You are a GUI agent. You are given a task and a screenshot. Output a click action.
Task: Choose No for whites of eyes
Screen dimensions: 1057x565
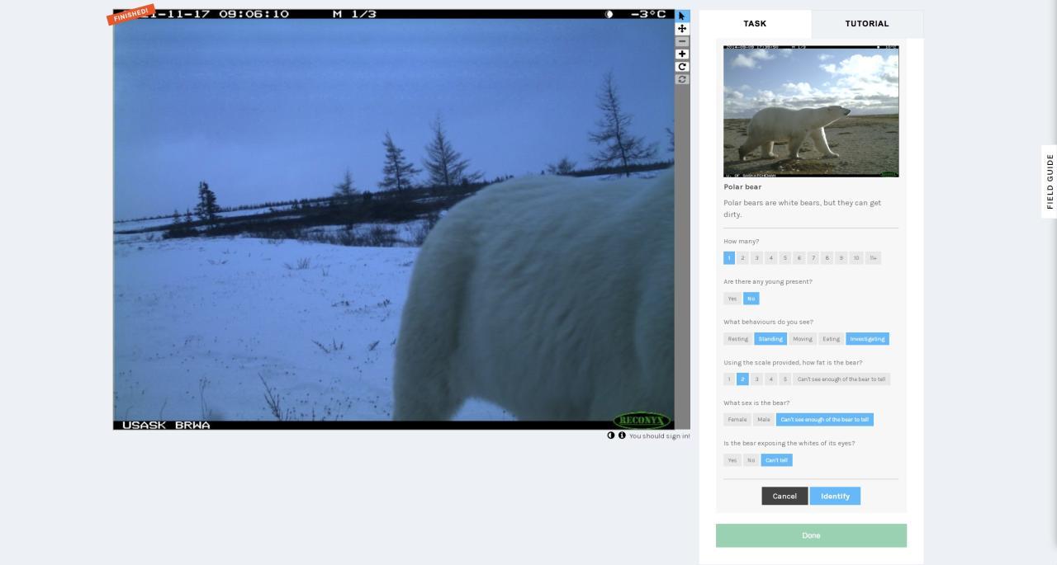tap(751, 460)
